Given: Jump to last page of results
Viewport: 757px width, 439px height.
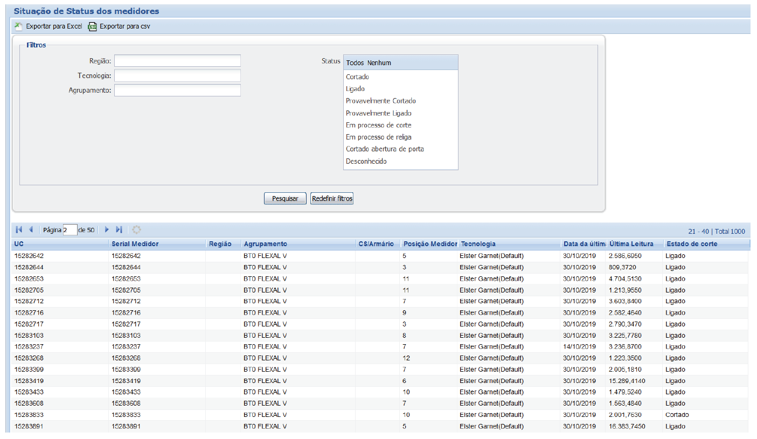Looking at the screenshot, I should tap(119, 230).
